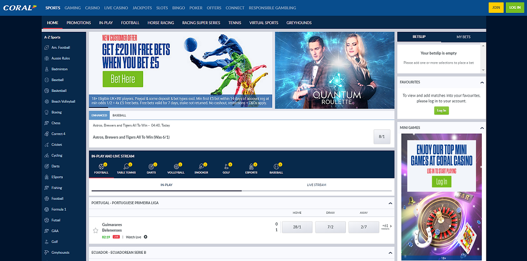Viewport: 527px width, 261px height.
Task: Select the Cricket icon
Action: tap(47, 144)
